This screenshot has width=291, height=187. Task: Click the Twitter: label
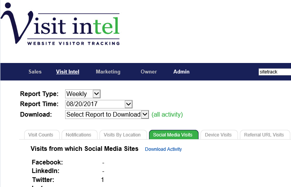click(x=43, y=180)
